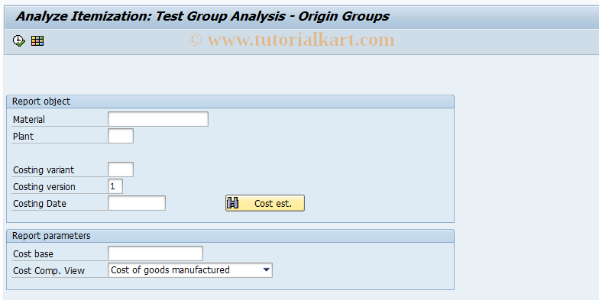
Task: Click the Cost base label
Action: [x=34, y=253]
